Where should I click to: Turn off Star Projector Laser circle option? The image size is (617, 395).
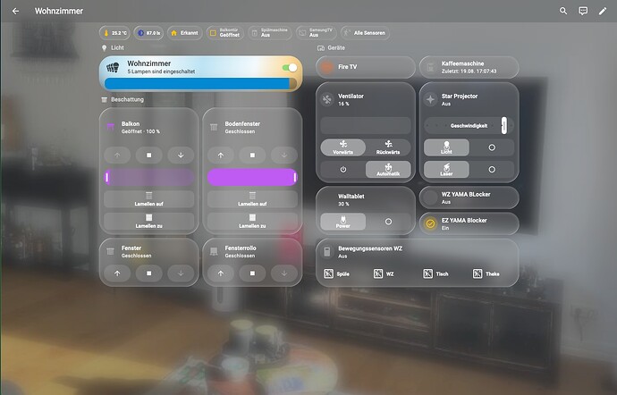pyautogui.click(x=492, y=170)
